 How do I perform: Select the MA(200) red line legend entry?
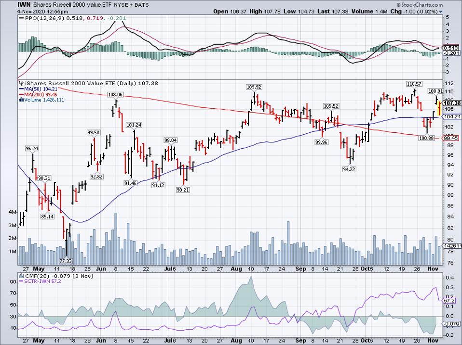coord(40,95)
